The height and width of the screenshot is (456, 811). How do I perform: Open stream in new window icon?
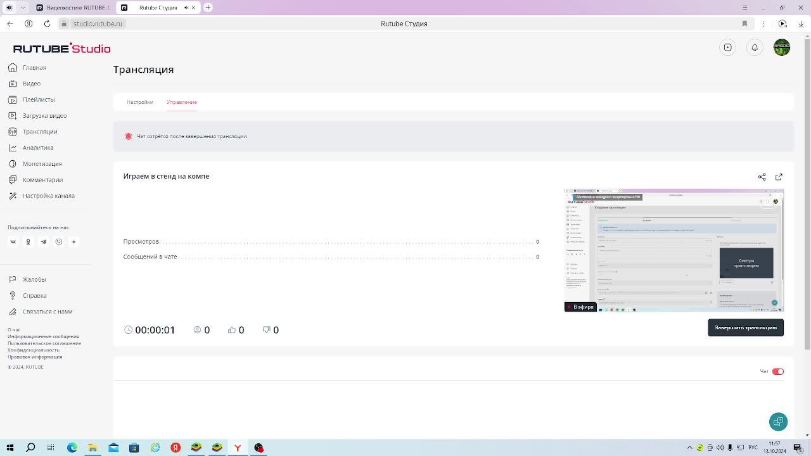(x=779, y=177)
